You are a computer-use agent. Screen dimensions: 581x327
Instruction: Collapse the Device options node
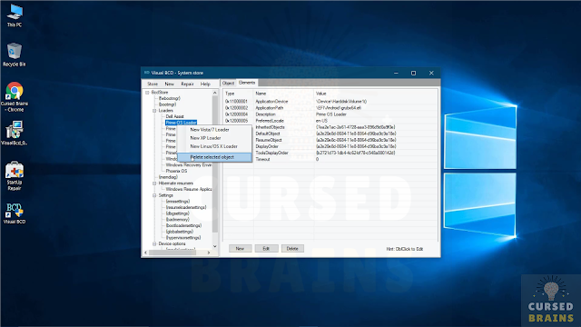click(x=154, y=243)
